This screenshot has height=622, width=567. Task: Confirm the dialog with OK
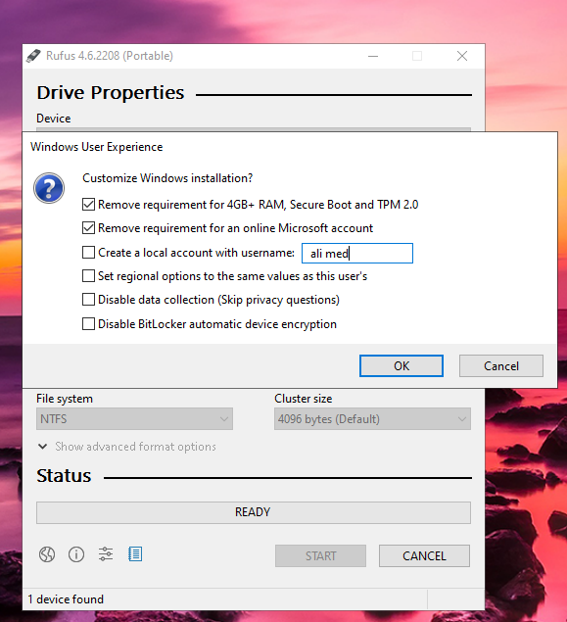pyautogui.click(x=402, y=365)
